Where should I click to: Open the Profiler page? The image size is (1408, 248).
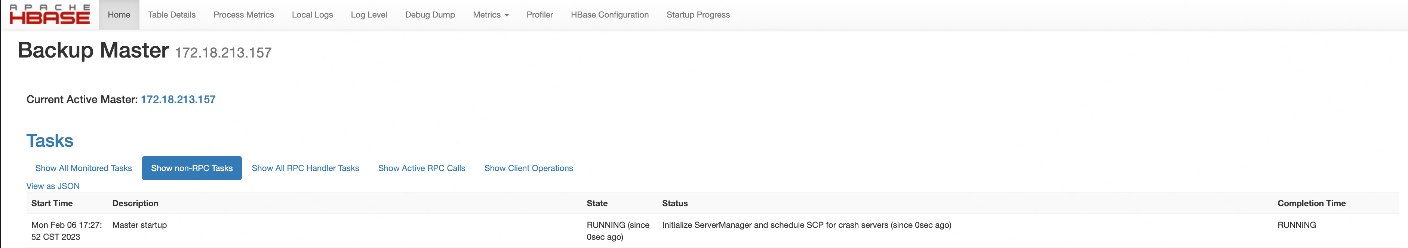pos(539,15)
